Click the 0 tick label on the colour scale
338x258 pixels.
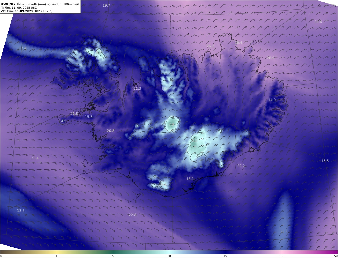1,256
